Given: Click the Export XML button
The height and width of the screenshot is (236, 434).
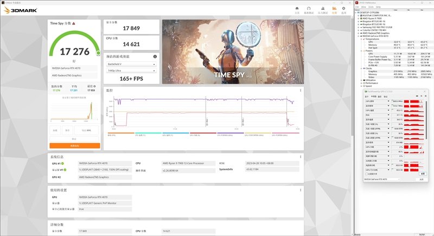Looking at the screenshot, I should 86,130.
